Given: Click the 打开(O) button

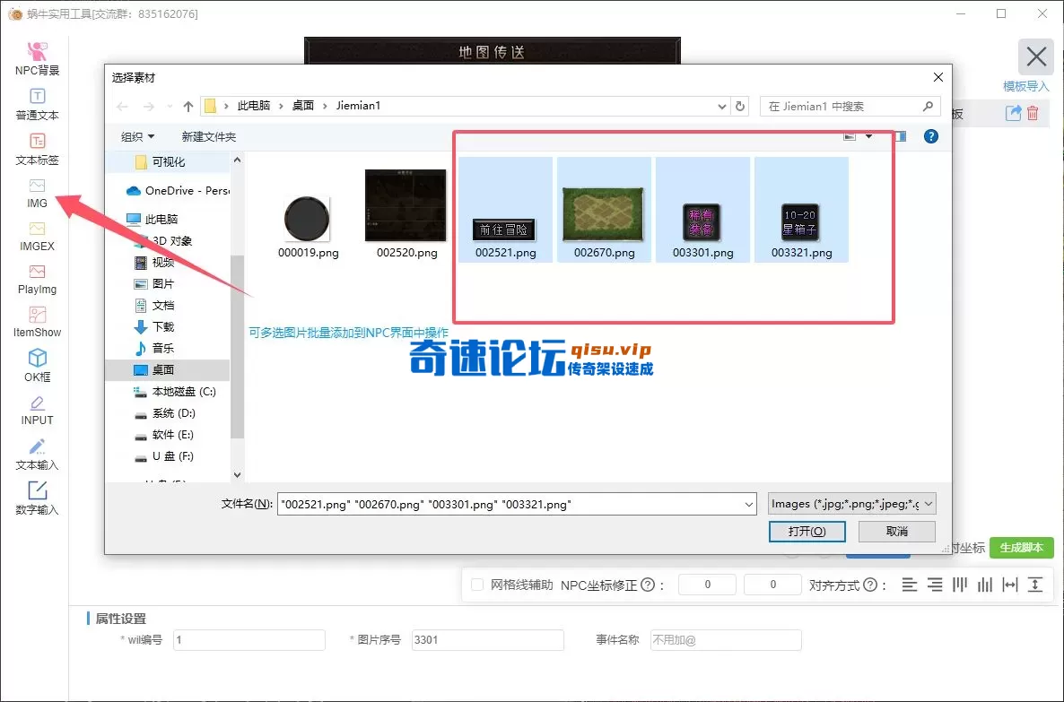Looking at the screenshot, I should tap(806, 531).
